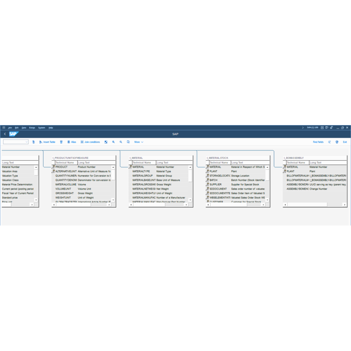This screenshot has width=351, height=351.
Task: Click the trash icon near the Exit link
Action: tap(337, 142)
